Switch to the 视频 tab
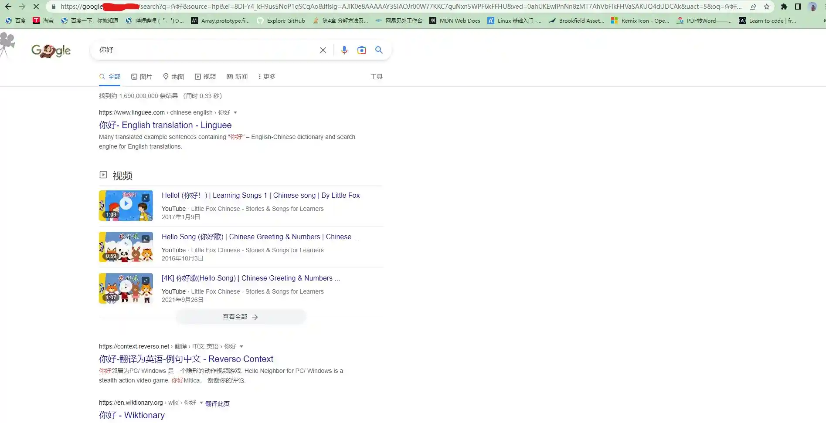Viewport: 826px width, 423px height. click(x=205, y=77)
